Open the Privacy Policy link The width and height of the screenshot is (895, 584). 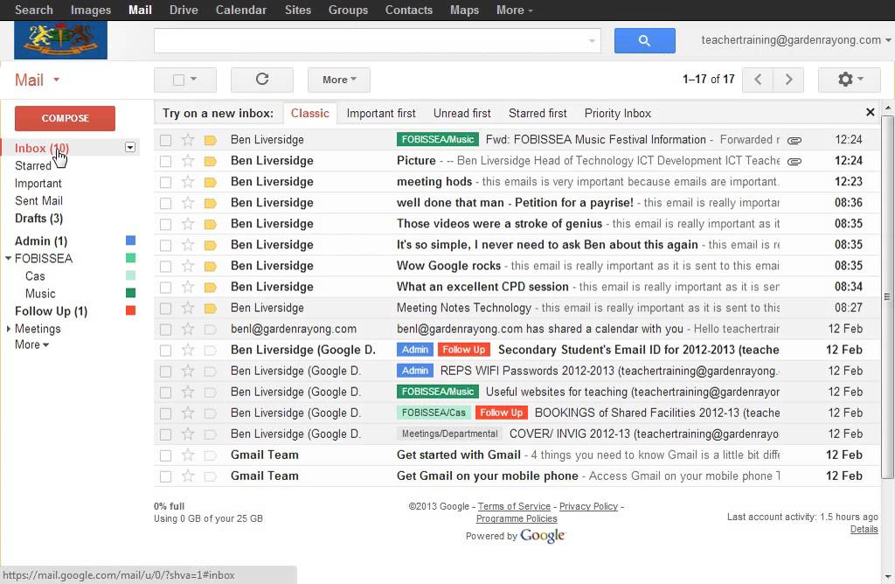pos(588,506)
